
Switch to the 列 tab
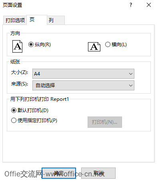point(56,20)
